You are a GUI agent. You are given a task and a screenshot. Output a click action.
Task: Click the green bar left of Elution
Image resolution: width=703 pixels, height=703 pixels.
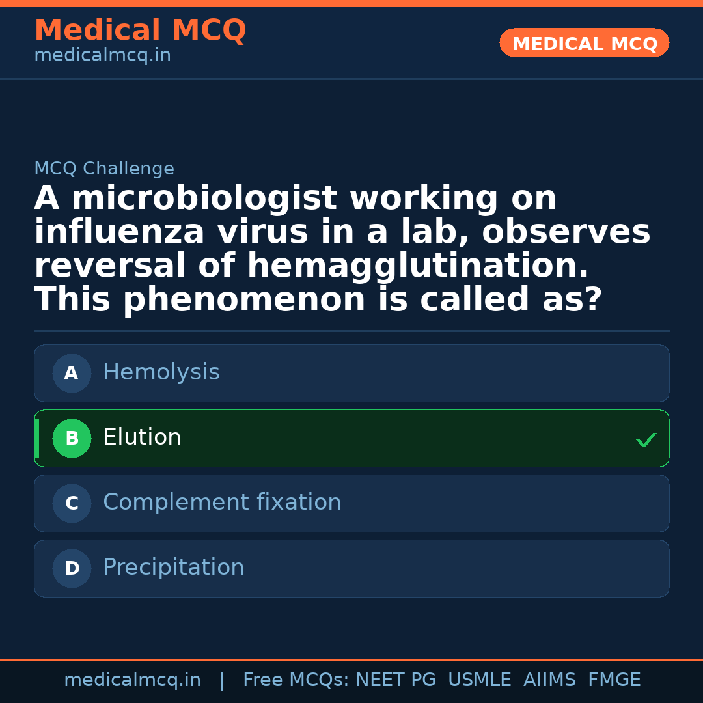(36, 439)
